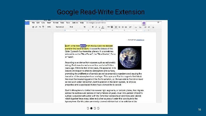The width and height of the screenshot is (206, 116).
Task: Select the Paint format tool
Action: tap(43, 27)
